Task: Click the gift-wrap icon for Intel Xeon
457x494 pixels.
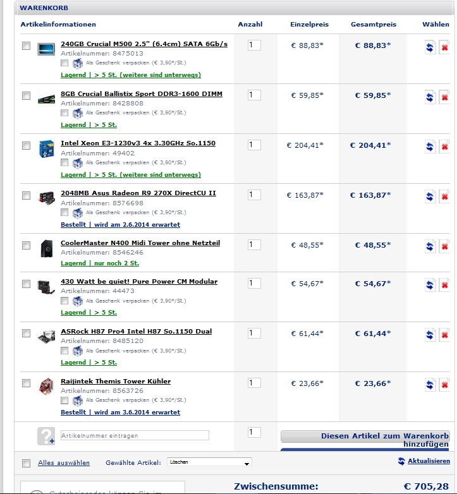Action: 78,163
